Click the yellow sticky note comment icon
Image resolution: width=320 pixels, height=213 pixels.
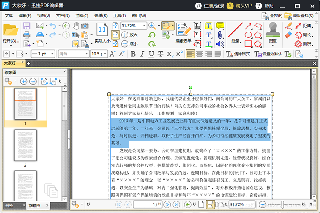220,26
